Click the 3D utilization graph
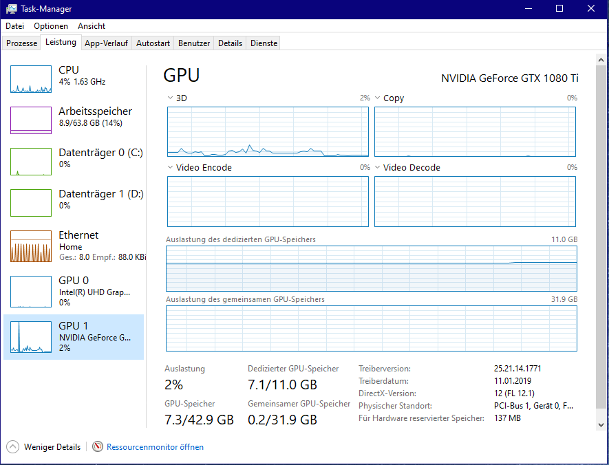 tap(268, 131)
